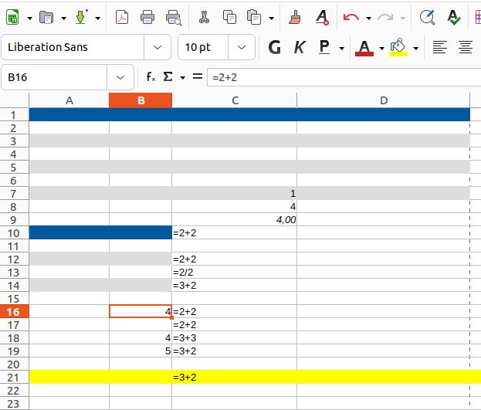Apply the red Font Color

364,48
